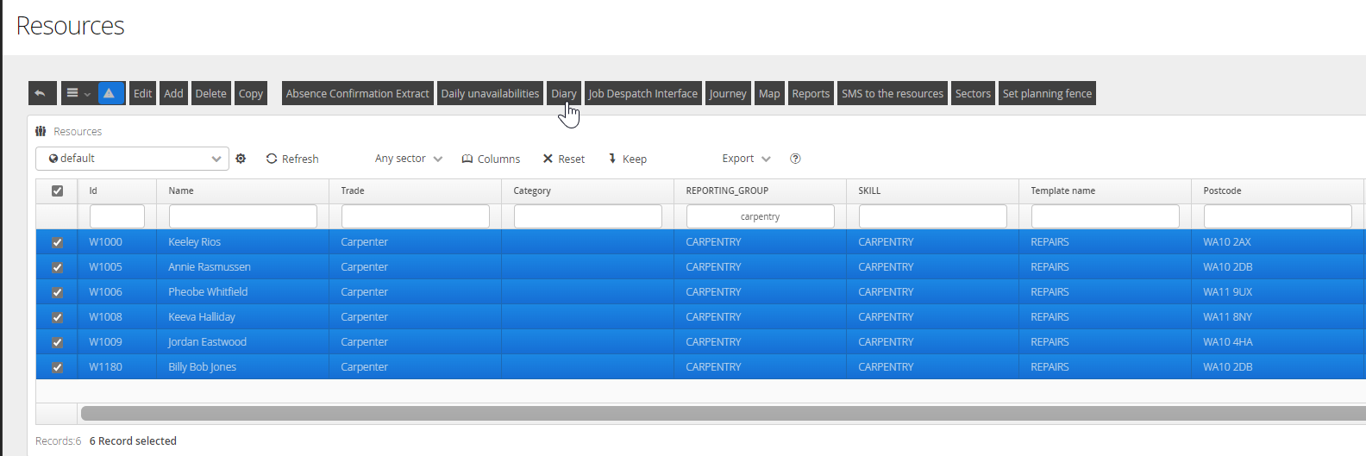Uncheck the row W1180 checkbox
1366x456 pixels.
click(57, 367)
